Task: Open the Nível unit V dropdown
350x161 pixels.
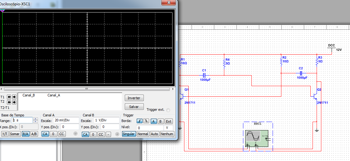Action: tap(169, 128)
